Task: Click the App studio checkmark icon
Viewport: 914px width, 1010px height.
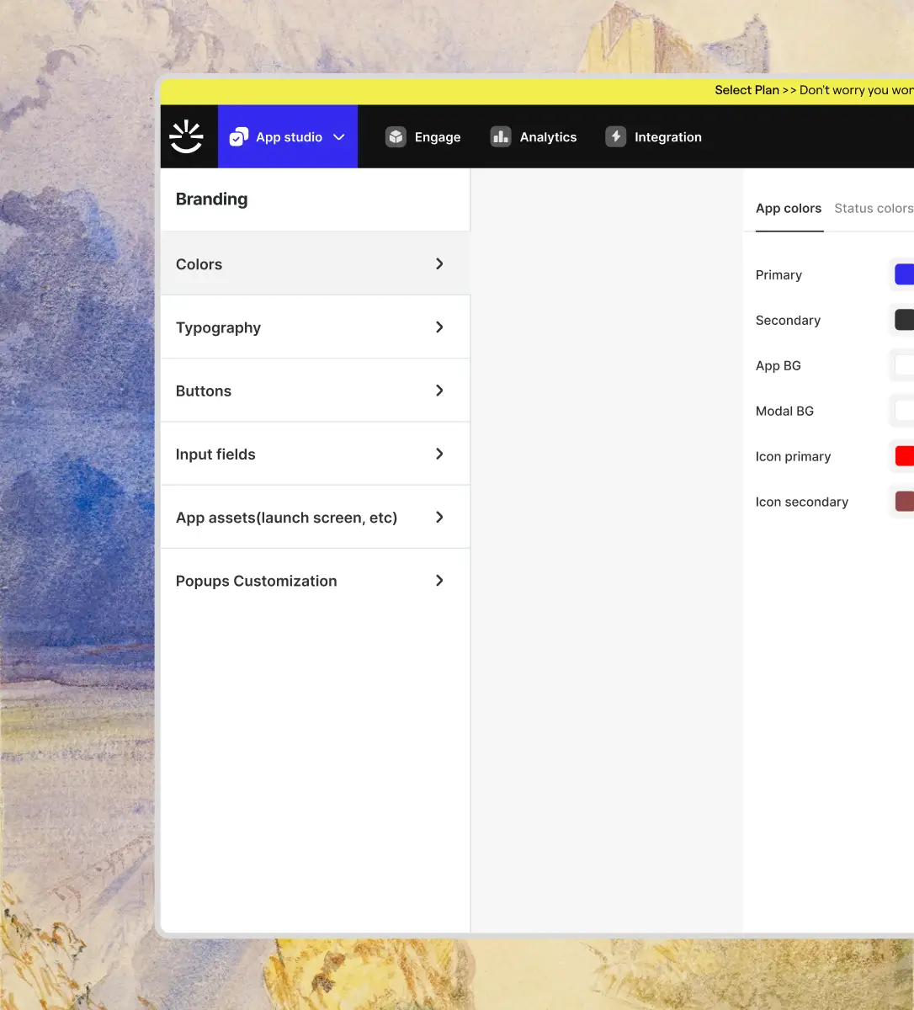Action: (x=239, y=136)
